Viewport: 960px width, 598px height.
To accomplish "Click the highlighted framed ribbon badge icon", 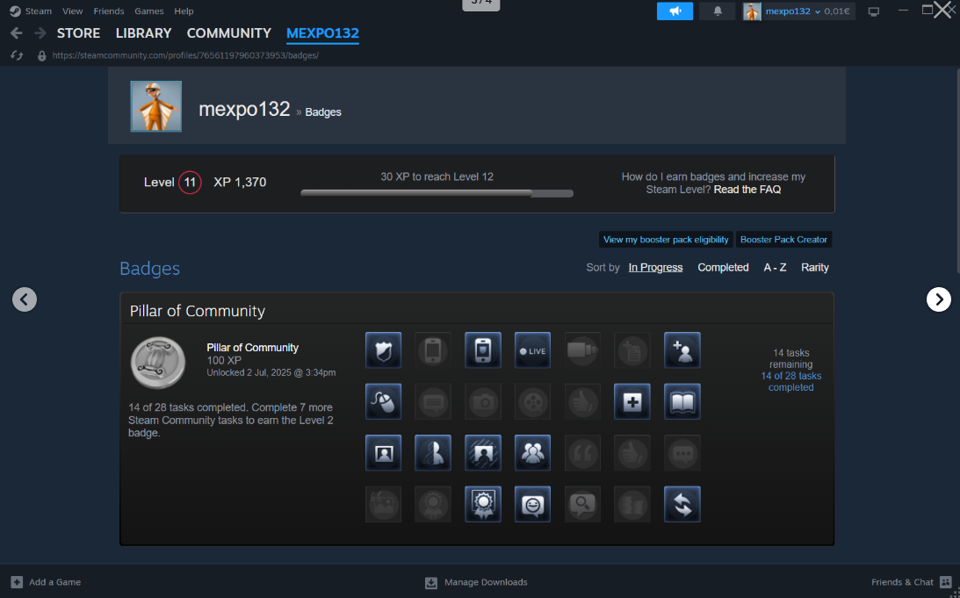I will [483, 504].
